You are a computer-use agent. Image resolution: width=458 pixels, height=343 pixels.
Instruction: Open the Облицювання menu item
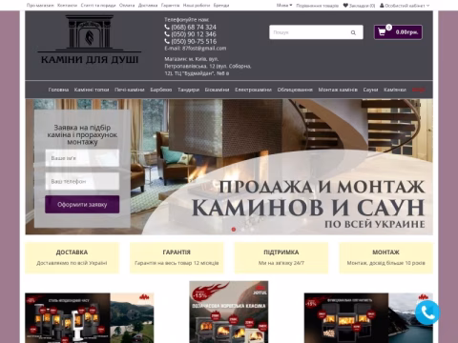(x=295, y=90)
